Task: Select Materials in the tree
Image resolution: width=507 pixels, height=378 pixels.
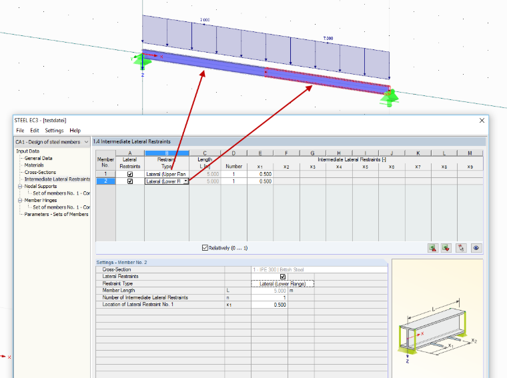Action: (x=34, y=165)
